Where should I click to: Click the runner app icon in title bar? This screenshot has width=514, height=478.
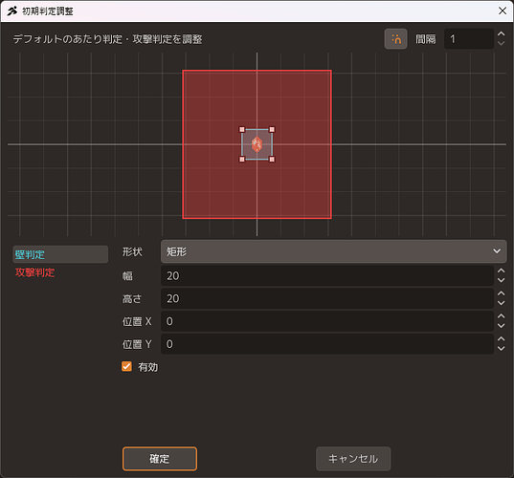[12, 11]
